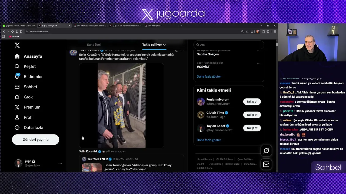
Task: Open a new browser tab
Action: click(181, 26)
